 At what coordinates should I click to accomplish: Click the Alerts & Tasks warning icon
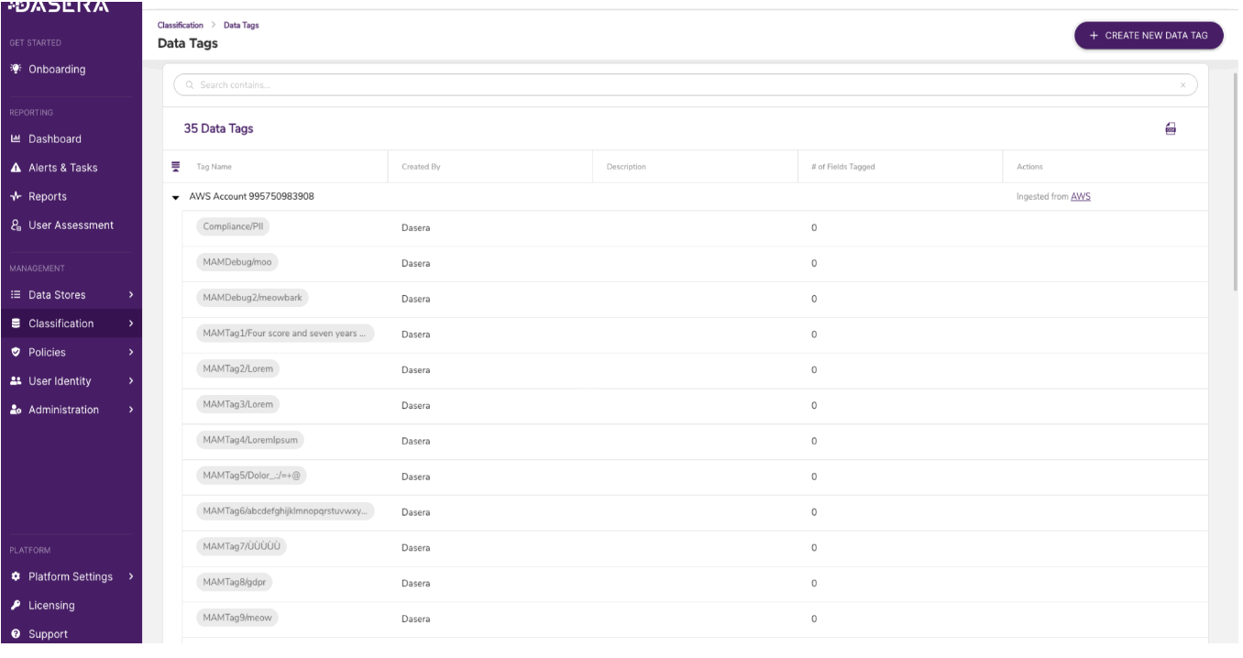pyautogui.click(x=15, y=168)
